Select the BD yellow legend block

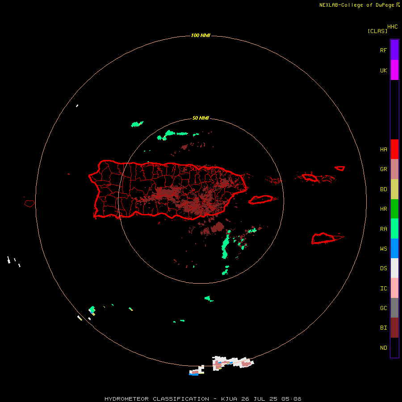tap(394, 189)
